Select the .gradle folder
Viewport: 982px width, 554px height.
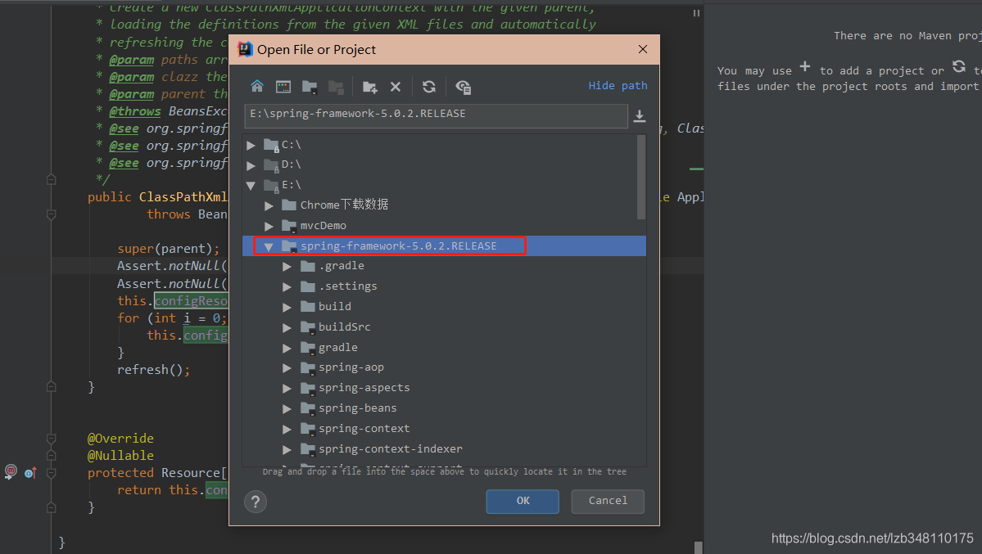pos(444,266)
